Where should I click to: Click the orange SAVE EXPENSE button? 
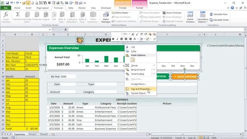pyautogui.click(x=185, y=76)
